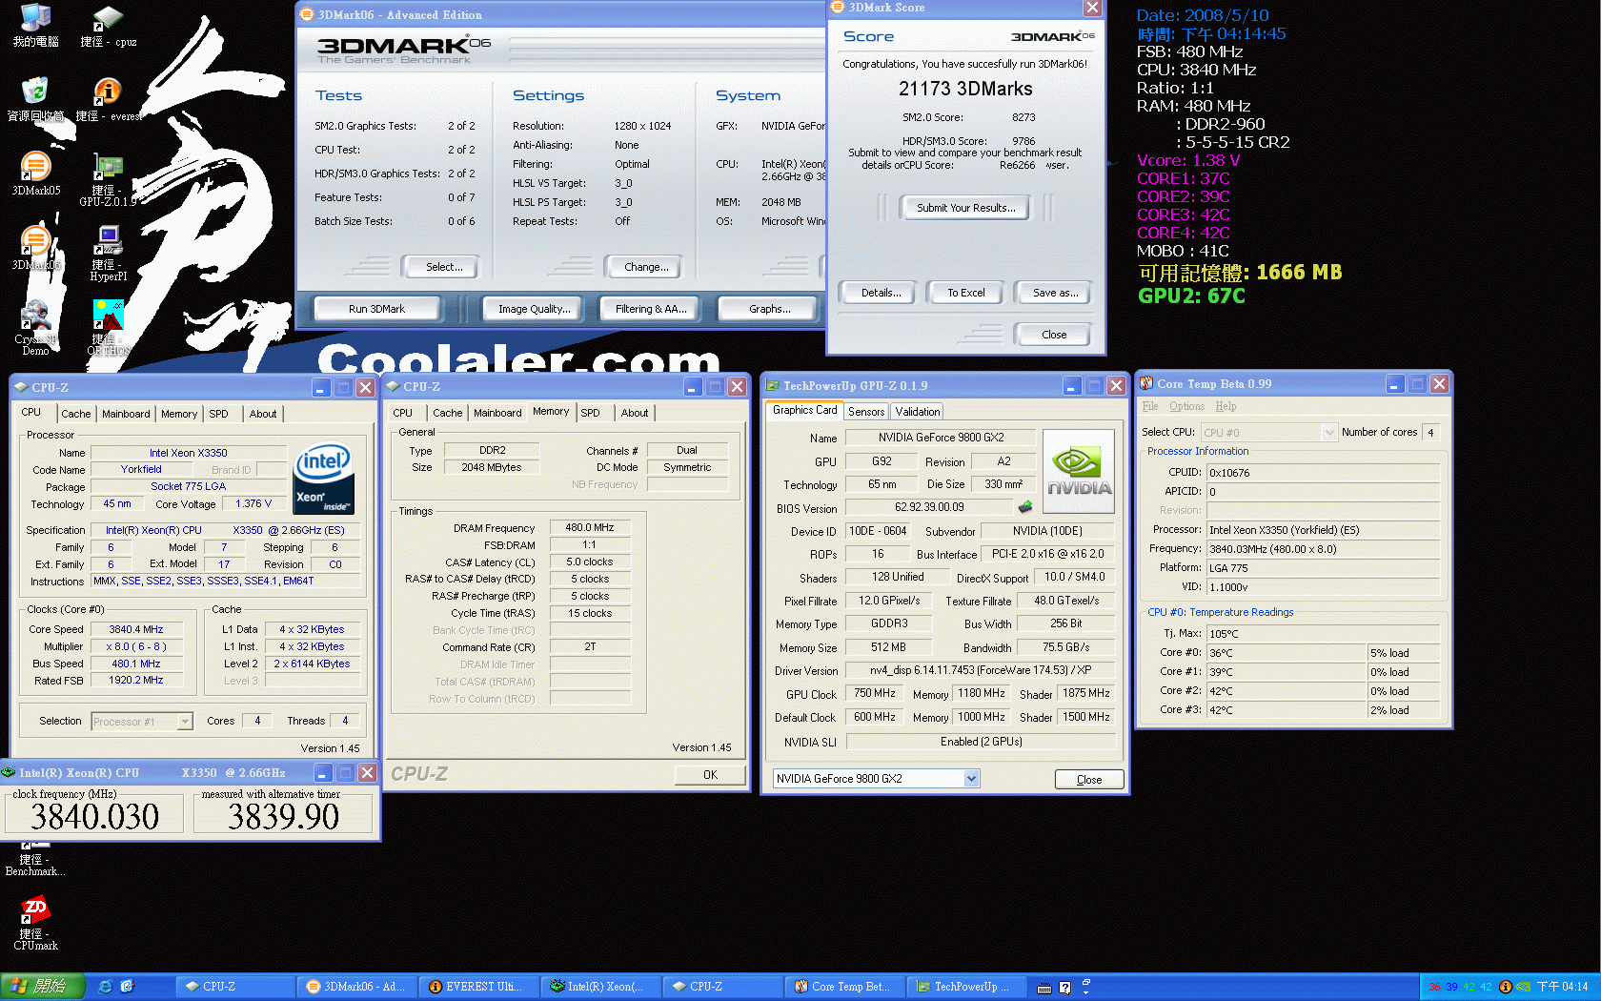Click Image Quality button in 3DMark06
The image size is (1601, 1001).
[x=535, y=309]
